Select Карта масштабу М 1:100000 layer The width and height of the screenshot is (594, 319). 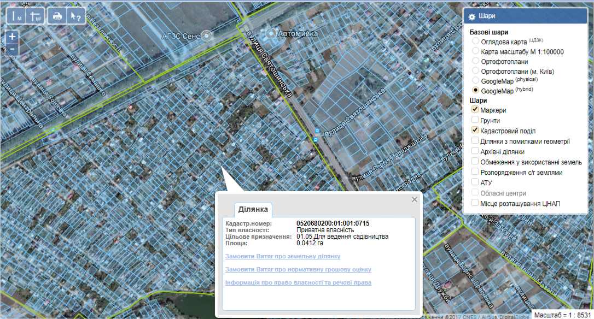pyautogui.click(x=475, y=51)
